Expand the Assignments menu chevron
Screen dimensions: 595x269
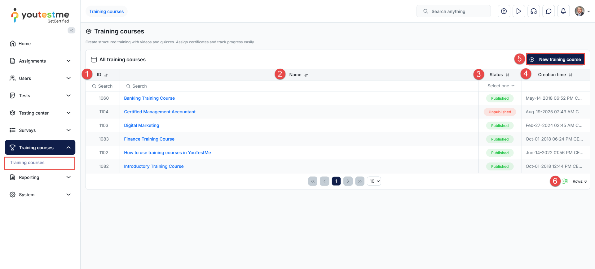(68, 61)
